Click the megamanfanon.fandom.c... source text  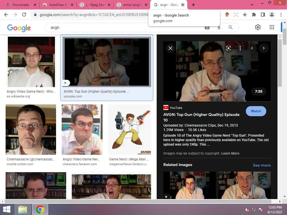coord(129,164)
